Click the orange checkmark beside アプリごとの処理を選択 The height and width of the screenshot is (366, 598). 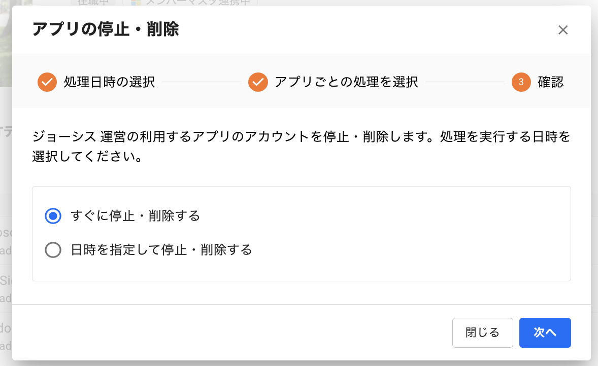(x=258, y=82)
